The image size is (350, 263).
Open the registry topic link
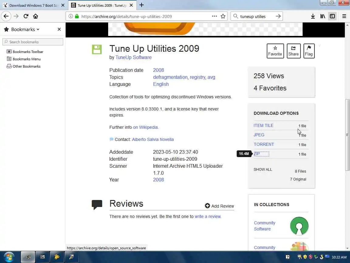click(x=197, y=77)
